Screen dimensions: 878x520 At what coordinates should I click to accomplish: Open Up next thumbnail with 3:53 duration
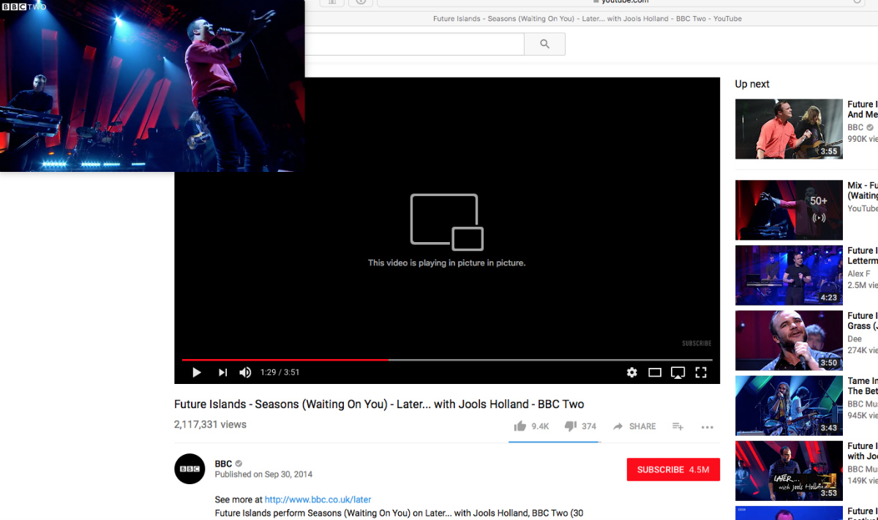pyautogui.click(x=789, y=470)
